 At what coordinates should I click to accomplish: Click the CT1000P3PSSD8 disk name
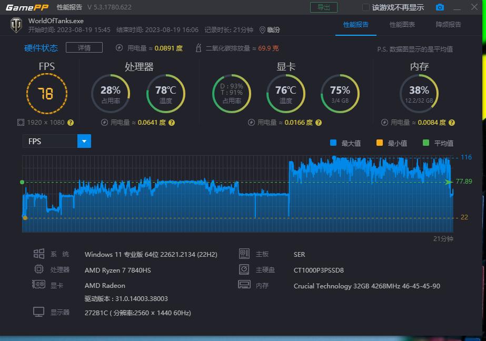click(x=319, y=270)
